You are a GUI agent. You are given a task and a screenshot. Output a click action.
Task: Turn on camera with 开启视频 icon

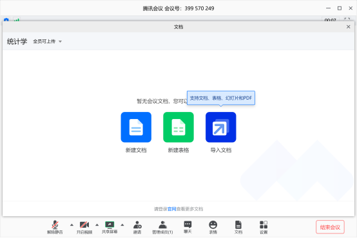pos(84,227)
